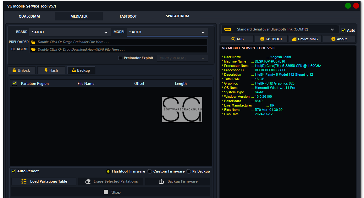Stop the running operation
This screenshot has width=364, height=198.
tap(111, 192)
